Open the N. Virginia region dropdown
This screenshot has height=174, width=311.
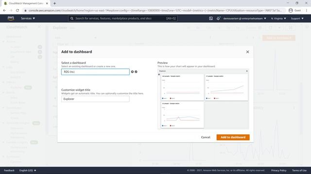point(278,18)
